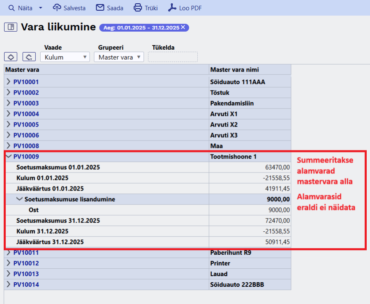
Task: Click the Tootmishoone 1 name cell
Action: 250,157
